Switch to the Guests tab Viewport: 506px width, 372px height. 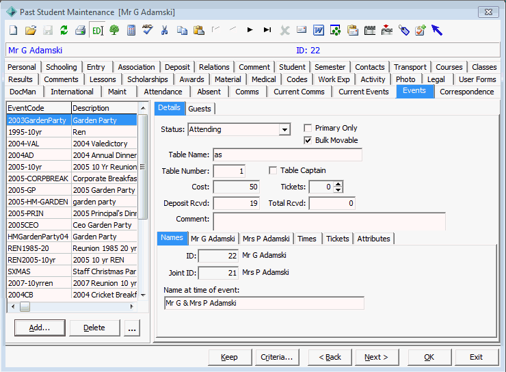tap(200, 109)
